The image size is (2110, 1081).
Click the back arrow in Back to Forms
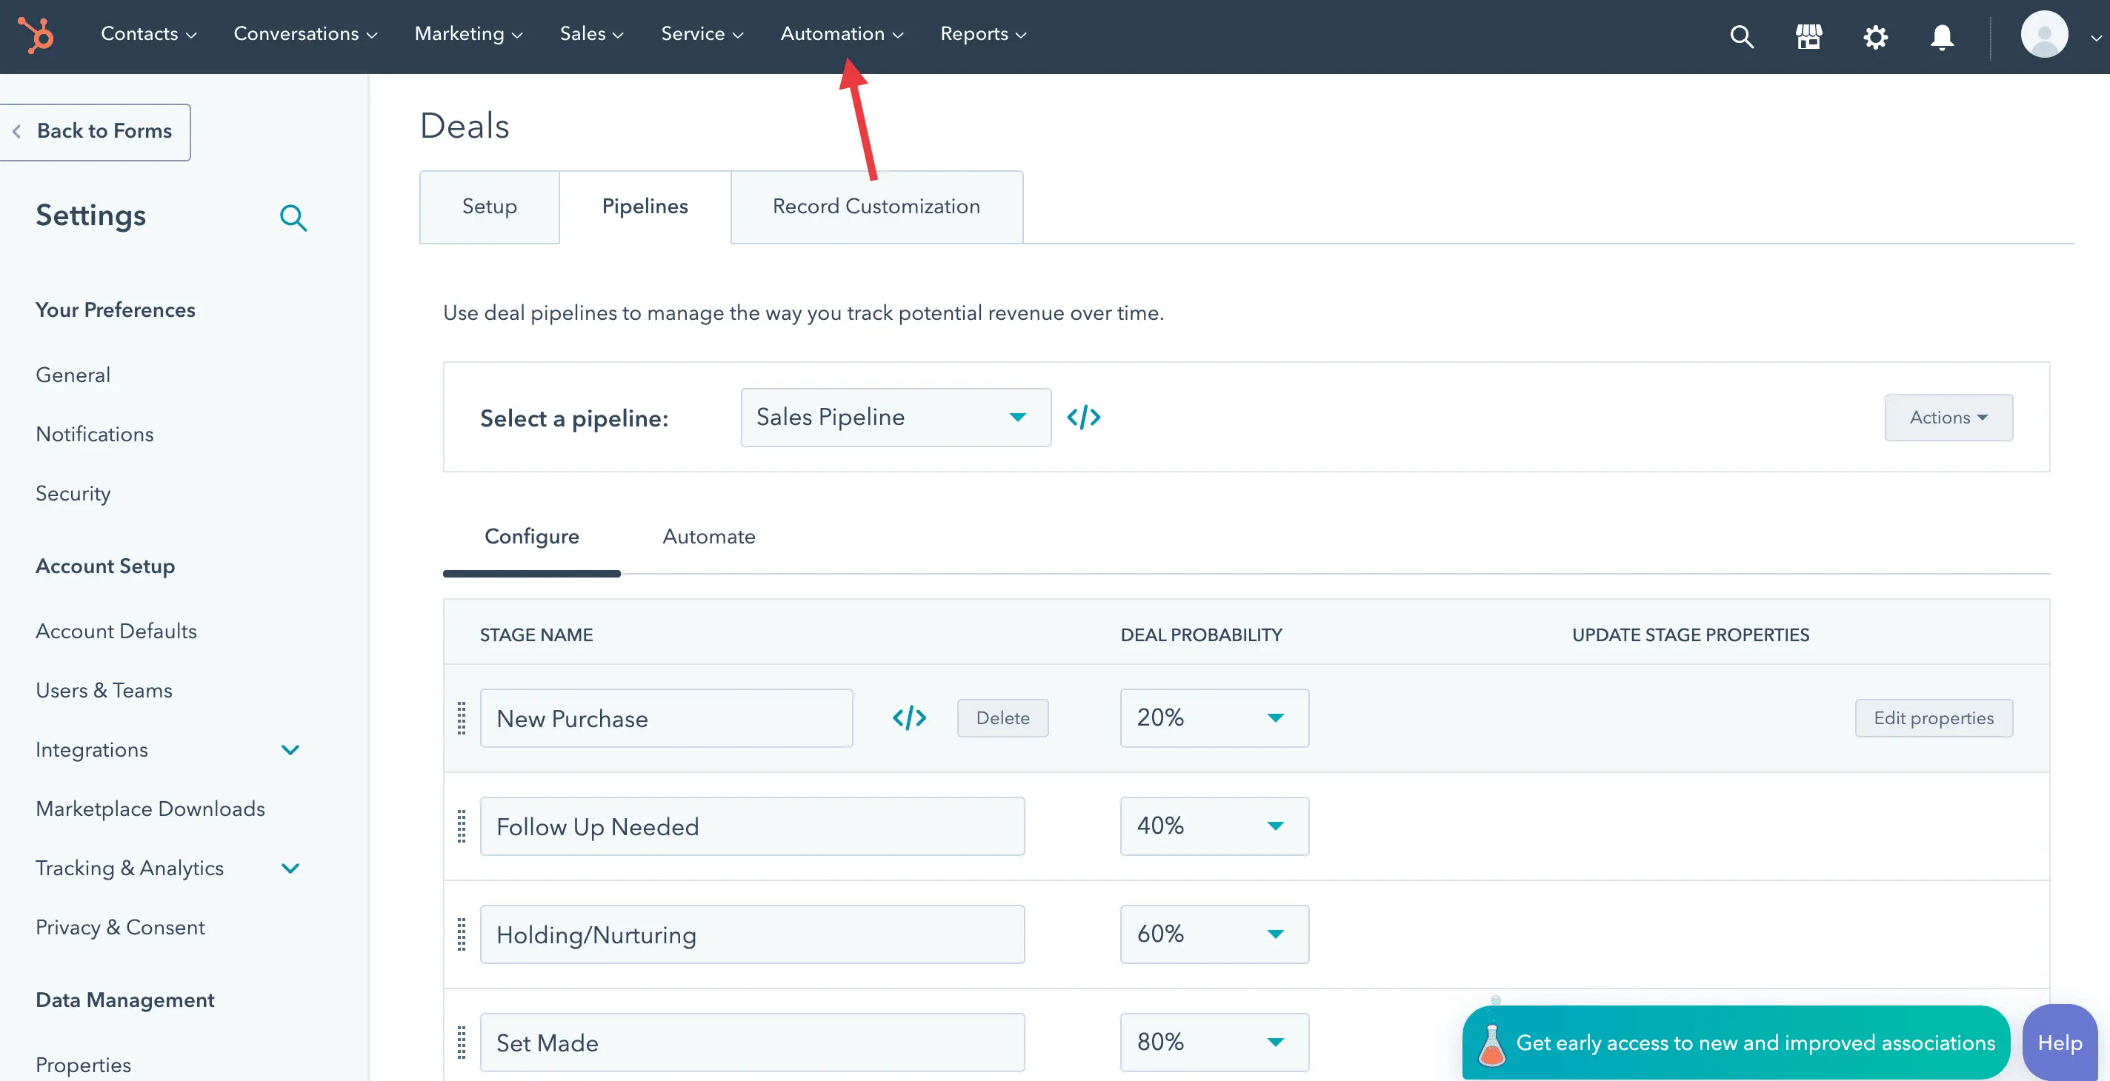(x=16, y=131)
